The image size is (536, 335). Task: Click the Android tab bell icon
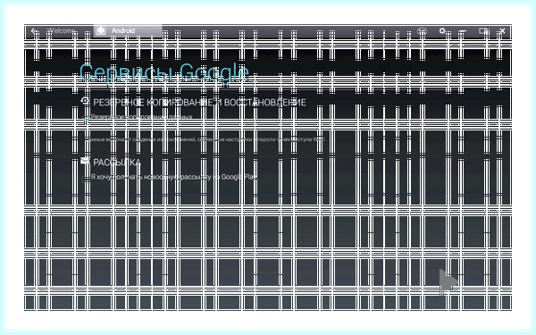coord(101,30)
